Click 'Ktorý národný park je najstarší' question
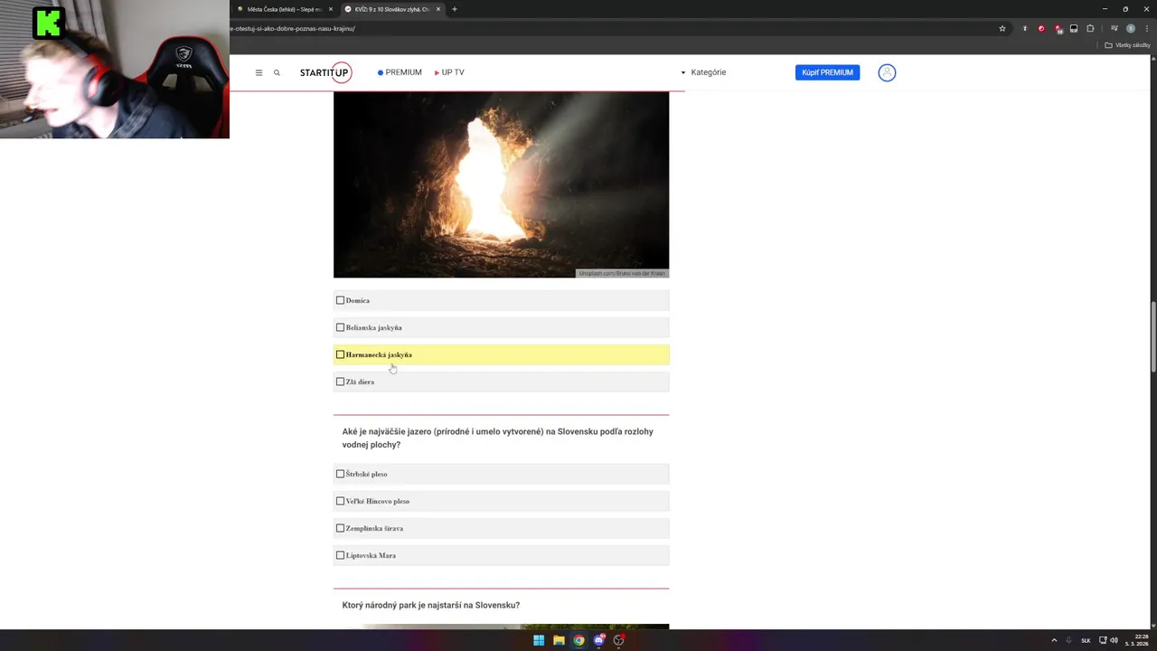 click(431, 605)
